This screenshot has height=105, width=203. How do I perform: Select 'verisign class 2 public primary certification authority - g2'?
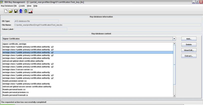(88, 67)
